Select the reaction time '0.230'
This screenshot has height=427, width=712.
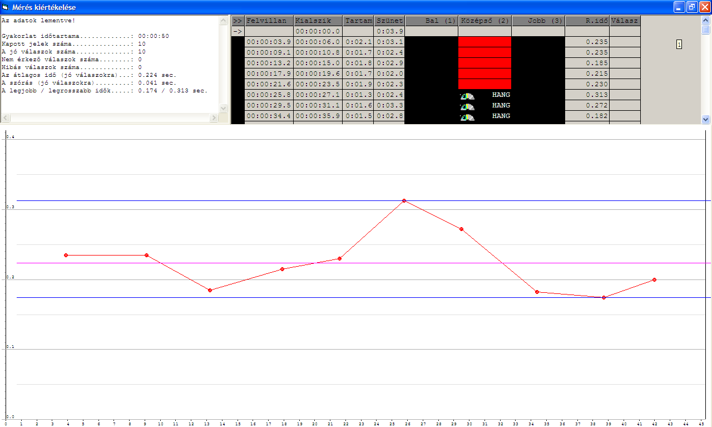[587, 84]
